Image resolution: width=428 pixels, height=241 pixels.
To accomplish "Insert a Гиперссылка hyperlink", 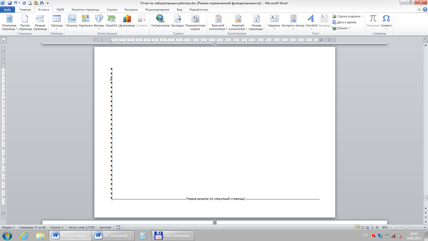I will click(x=160, y=21).
